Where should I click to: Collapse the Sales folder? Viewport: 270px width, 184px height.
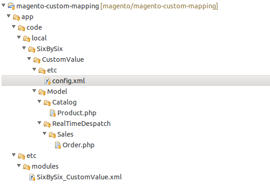pos(44,133)
